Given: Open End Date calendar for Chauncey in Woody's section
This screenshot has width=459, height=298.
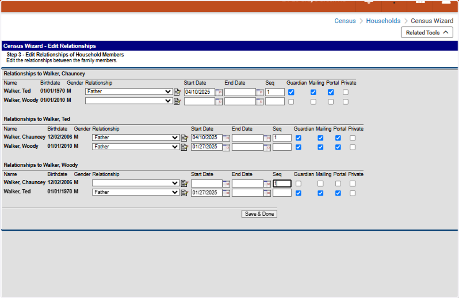Looking at the screenshot, I should (x=267, y=183).
